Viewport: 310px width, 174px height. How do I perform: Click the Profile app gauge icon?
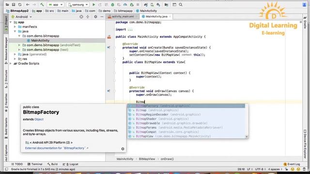[125, 4]
